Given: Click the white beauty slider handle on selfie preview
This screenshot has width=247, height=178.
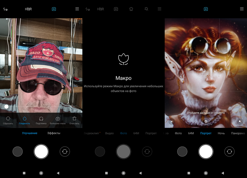Looking at the screenshot, I should pyautogui.click(x=7, y=106).
